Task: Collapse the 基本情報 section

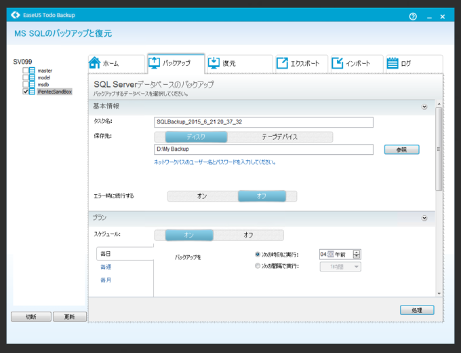Action: [x=424, y=107]
